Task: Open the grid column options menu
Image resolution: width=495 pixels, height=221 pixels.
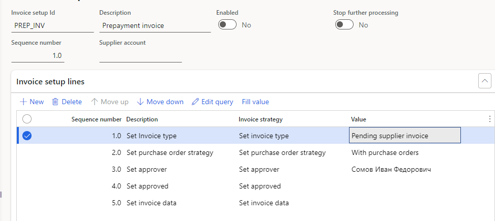Action: (489, 119)
